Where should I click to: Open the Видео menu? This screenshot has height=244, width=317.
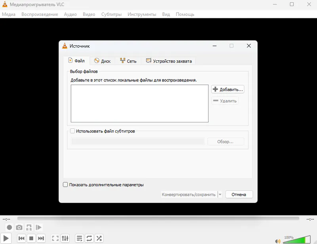89,14
